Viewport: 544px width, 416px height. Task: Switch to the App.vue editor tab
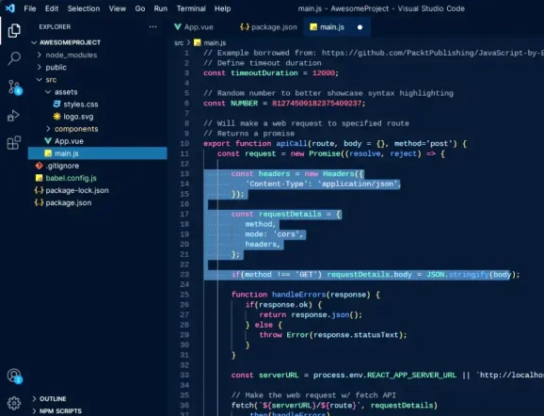pos(199,27)
